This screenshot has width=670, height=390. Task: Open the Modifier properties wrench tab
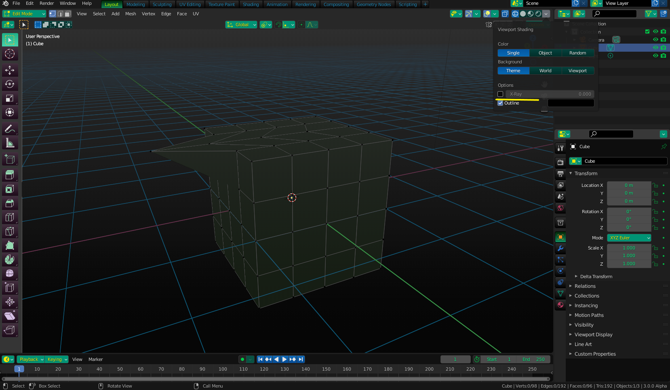coord(560,248)
